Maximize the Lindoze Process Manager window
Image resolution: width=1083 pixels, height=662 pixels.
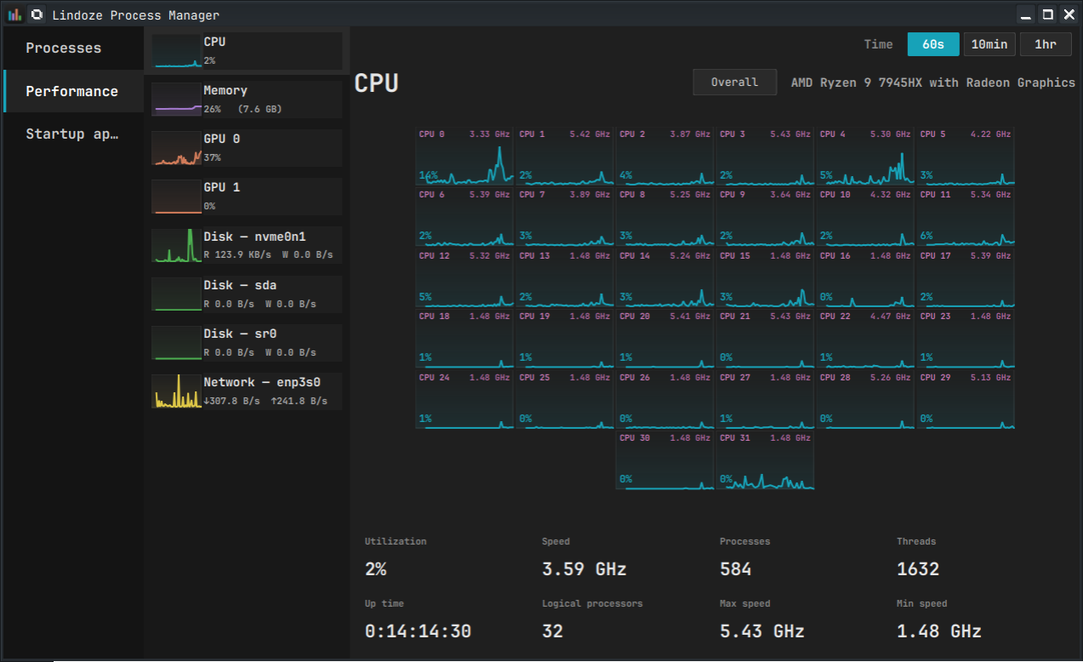coord(1048,14)
